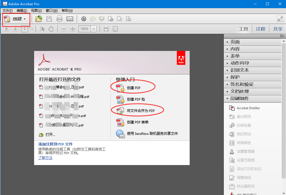The height and width of the screenshot is (195, 286).
Task: Expand the 保护 panel section
Action: click(x=235, y=77)
